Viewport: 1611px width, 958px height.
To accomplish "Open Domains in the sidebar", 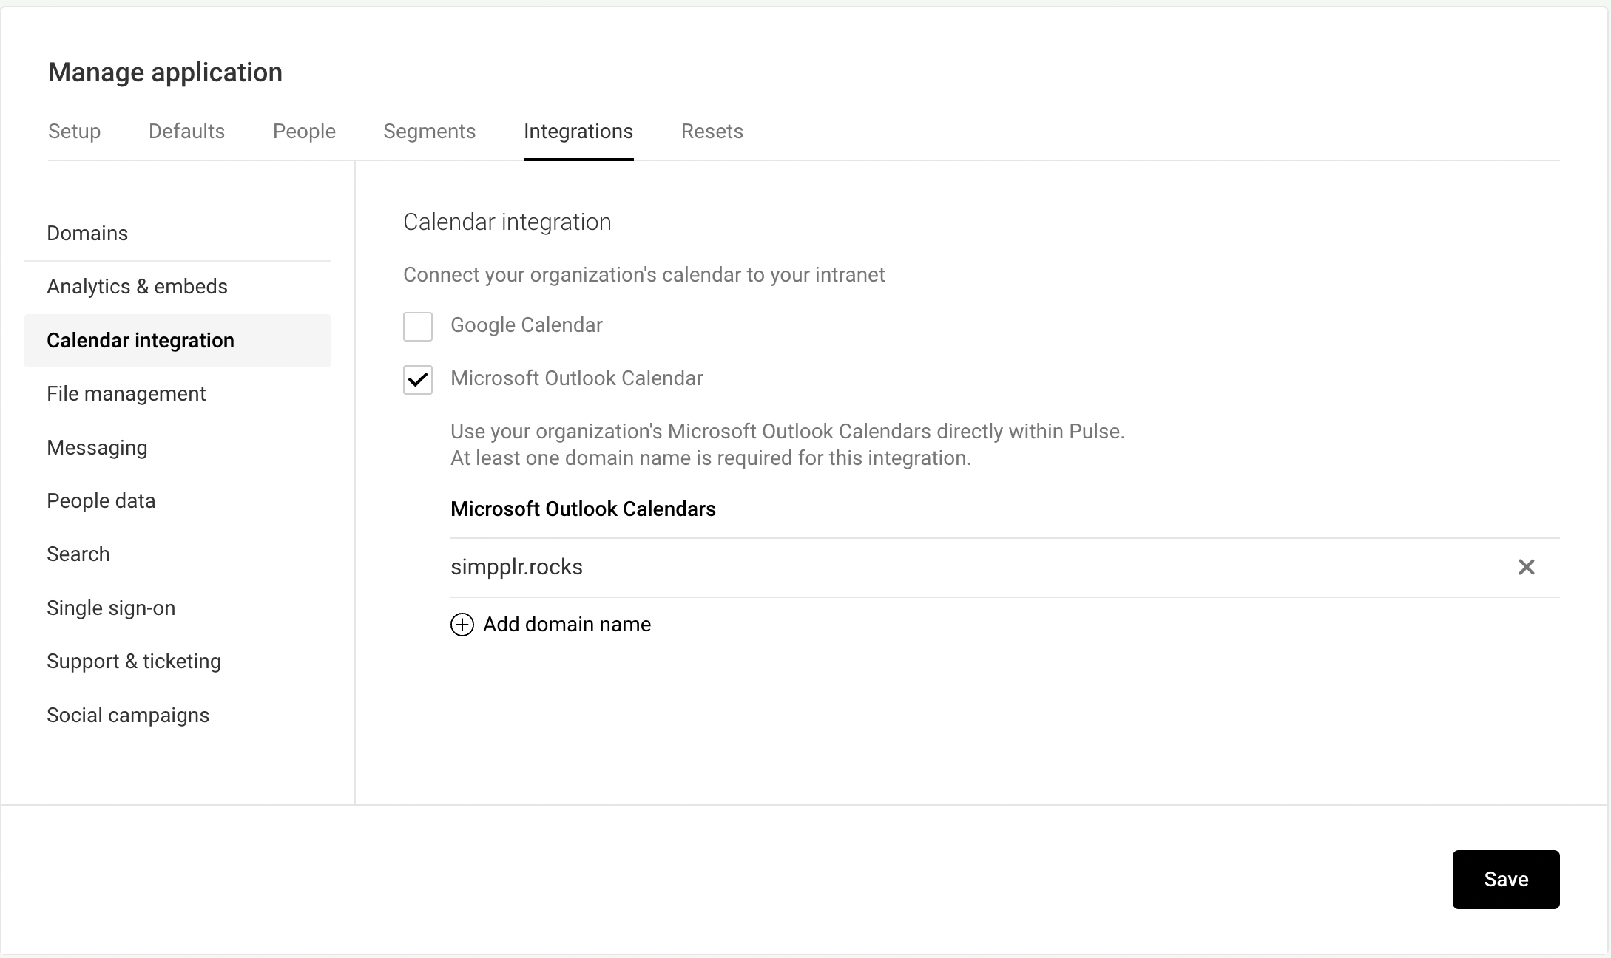I will (x=178, y=234).
